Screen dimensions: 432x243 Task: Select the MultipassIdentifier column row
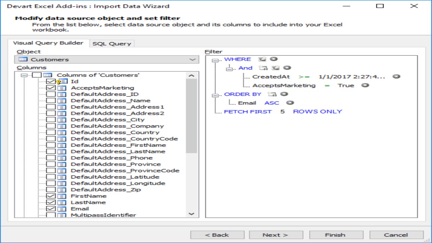[x=103, y=215]
